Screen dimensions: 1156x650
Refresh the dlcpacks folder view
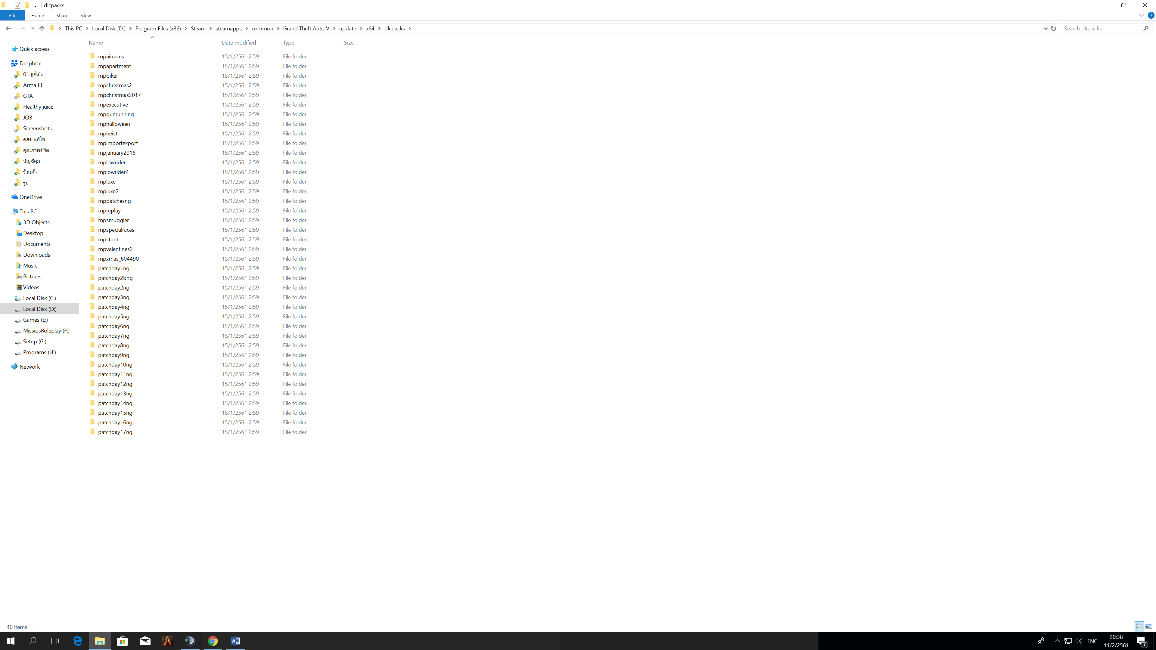[1054, 28]
